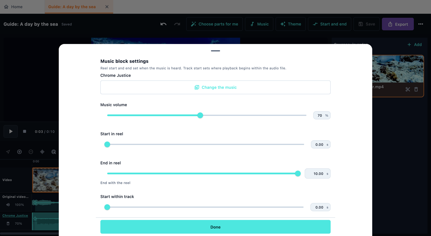Click the Music volume percent field

tap(322, 115)
